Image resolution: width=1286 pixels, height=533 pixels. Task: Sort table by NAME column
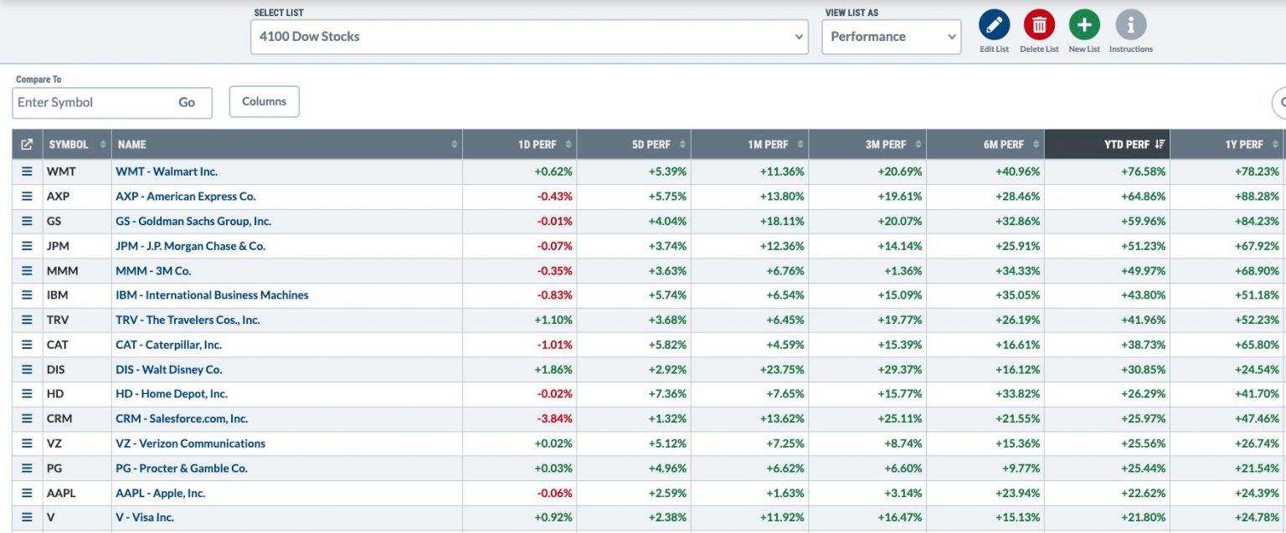(x=287, y=145)
